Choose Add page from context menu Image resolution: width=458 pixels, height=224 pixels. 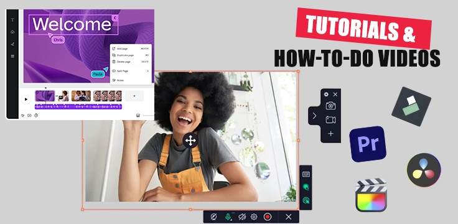(131, 49)
